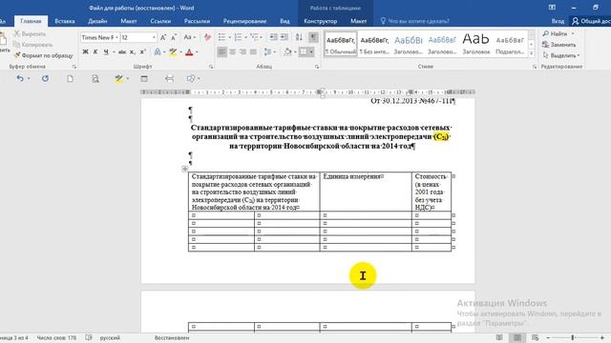Sort the selection (А-Я icon)
Viewport: 611px width, 343px height.
(299, 37)
